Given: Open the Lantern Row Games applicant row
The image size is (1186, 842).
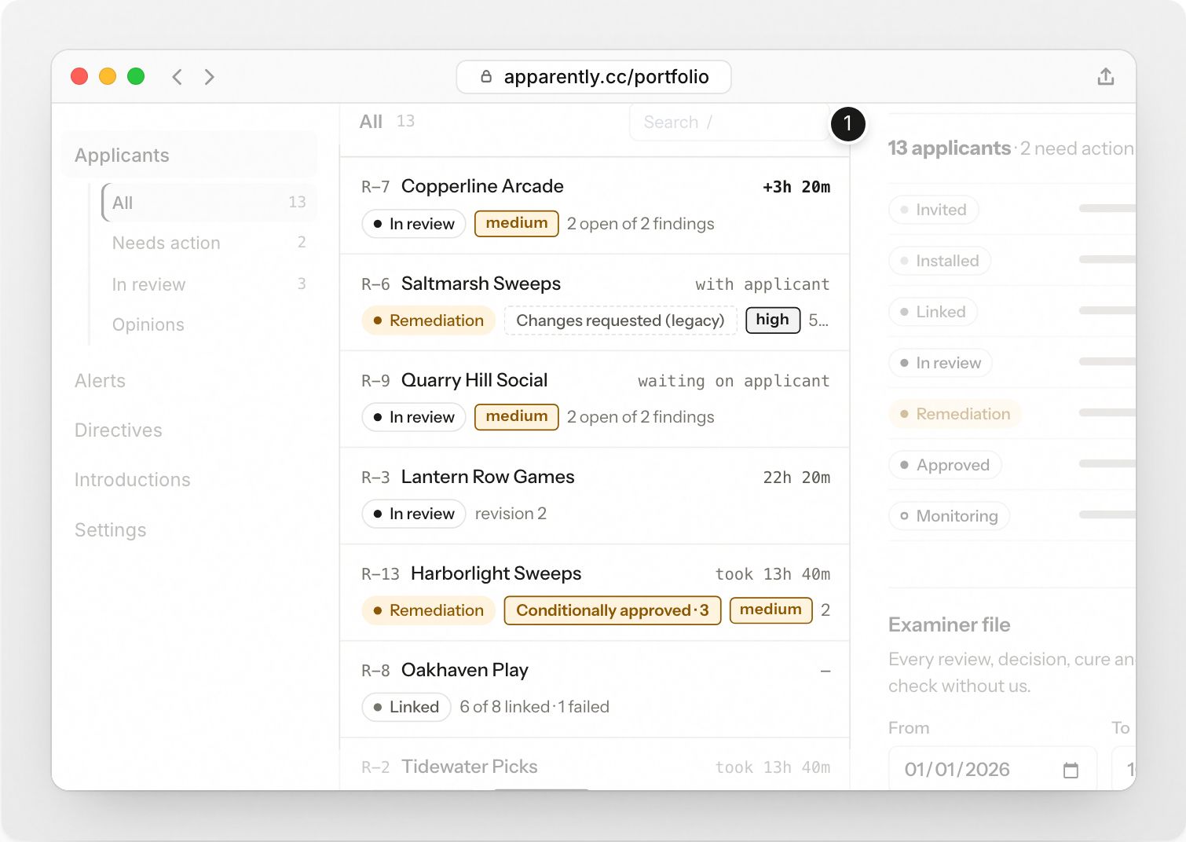Looking at the screenshot, I should click(595, 496).
